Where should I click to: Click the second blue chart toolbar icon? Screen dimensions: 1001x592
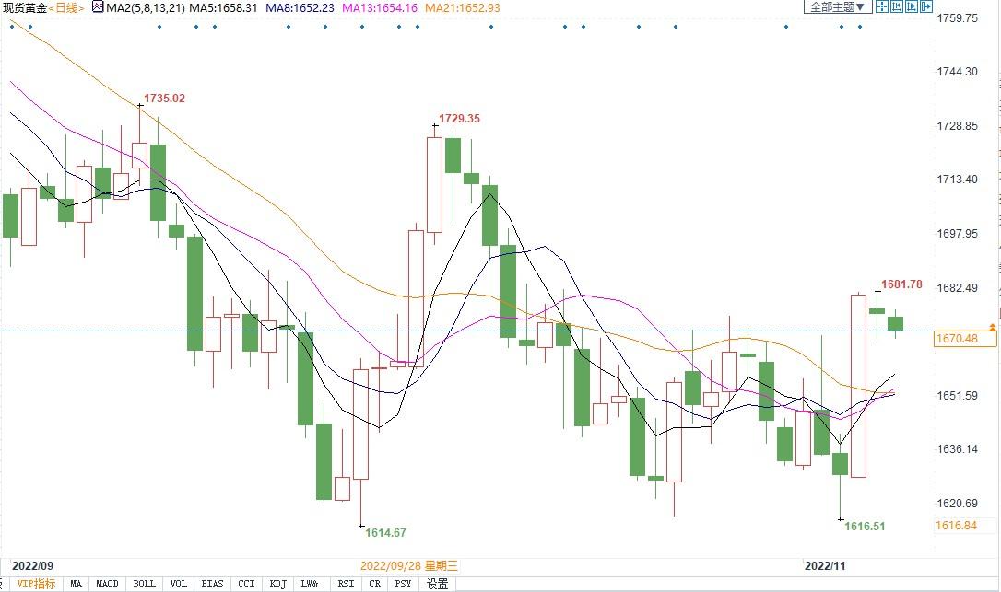pos(897,6)
